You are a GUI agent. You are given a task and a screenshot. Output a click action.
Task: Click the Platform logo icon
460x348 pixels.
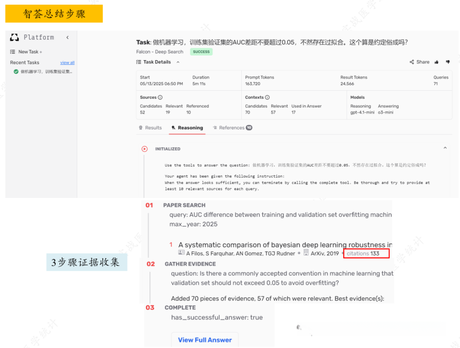pos(14,37)
